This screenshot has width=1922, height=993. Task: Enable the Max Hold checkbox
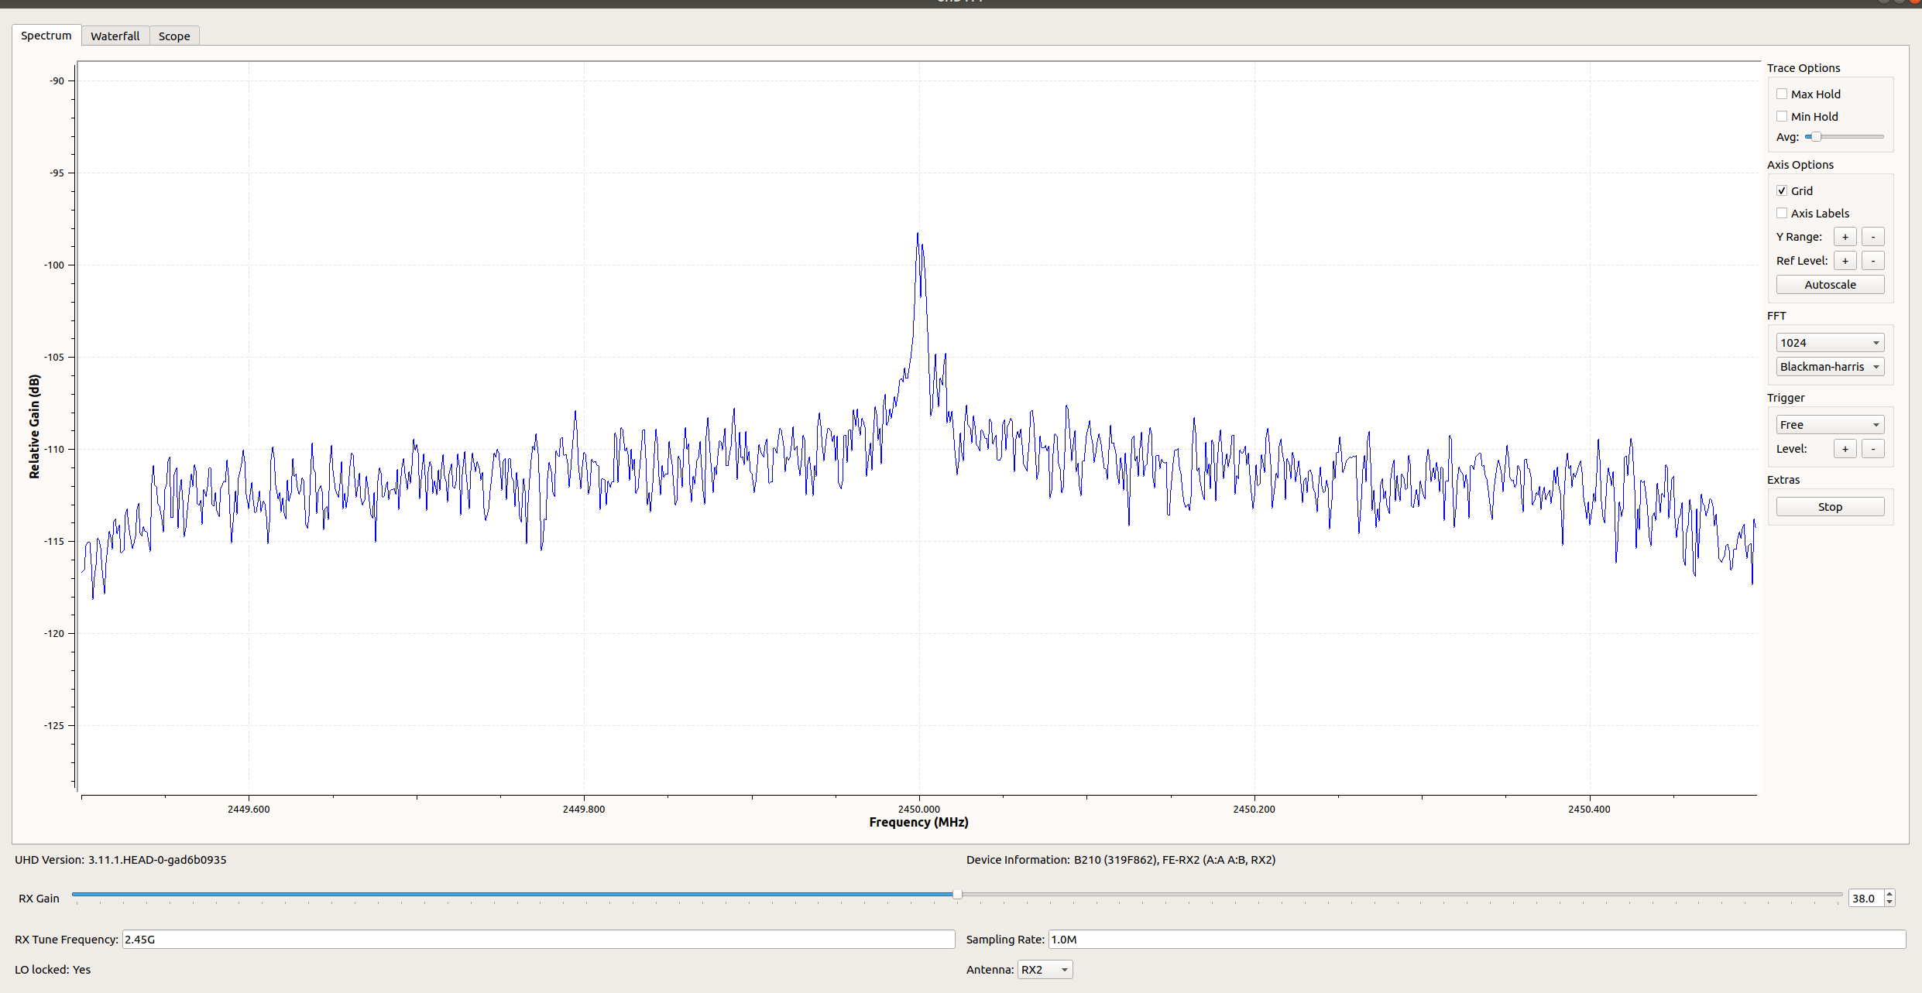pos(1782,94)
